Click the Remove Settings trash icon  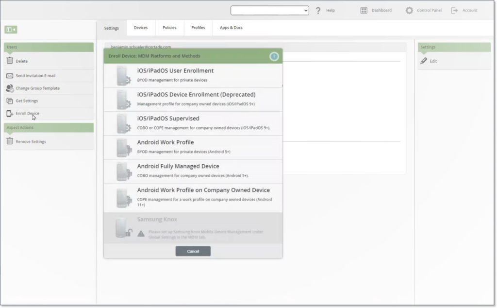pyautogui.click(x=10, y=141)
